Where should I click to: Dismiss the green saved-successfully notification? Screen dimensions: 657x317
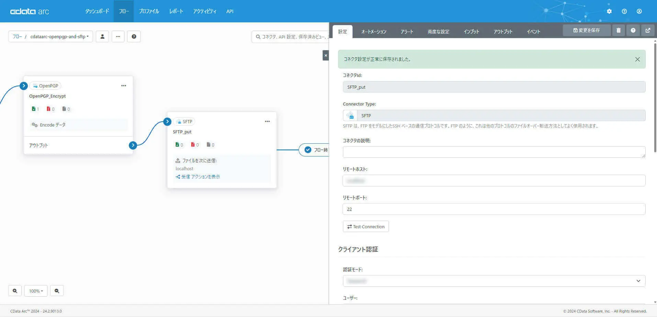[x=637, y=59]
